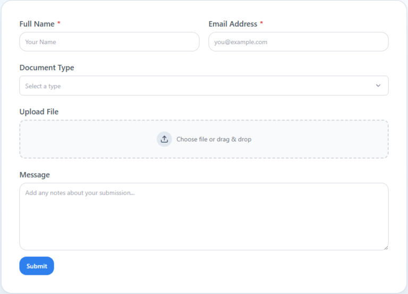Screen dimensions: 408x294
Task: Click the "Document Type" label
Action: [x=47, y=67]
